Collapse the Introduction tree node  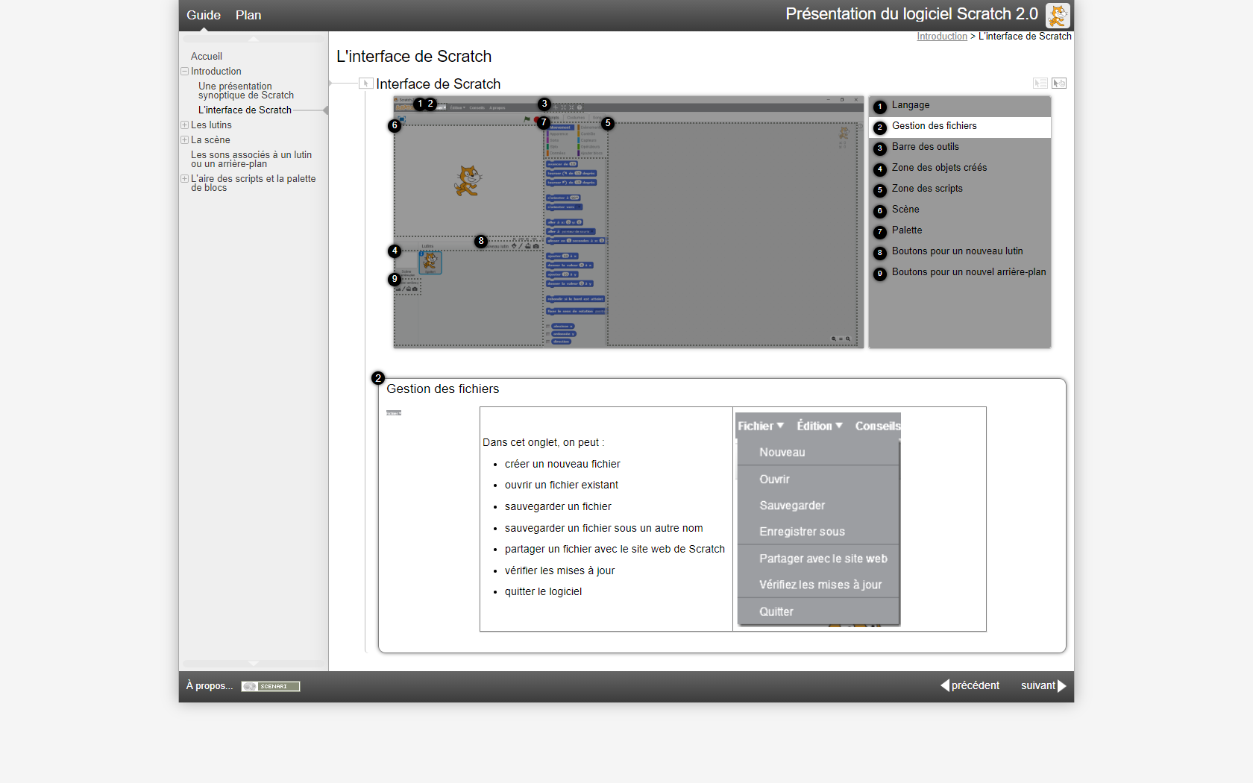184,72
